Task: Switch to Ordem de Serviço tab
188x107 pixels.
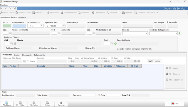Action: tap(9, 17)
